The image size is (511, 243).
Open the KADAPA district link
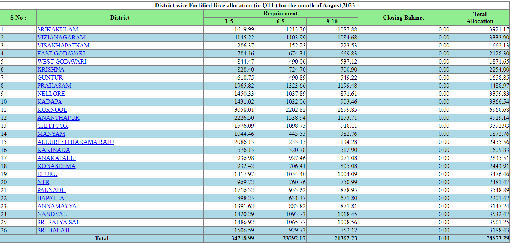click(49, 102)
